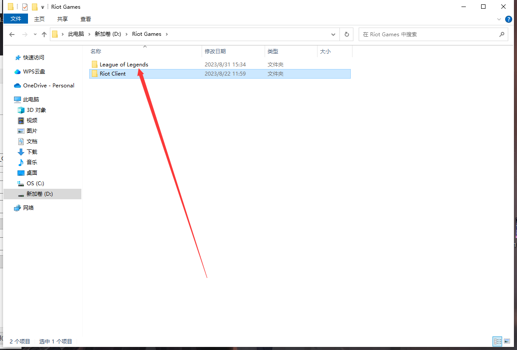The image size is (517, 350).
Task: Select the Riot Client folder icon
Action: tap(94, 74)
